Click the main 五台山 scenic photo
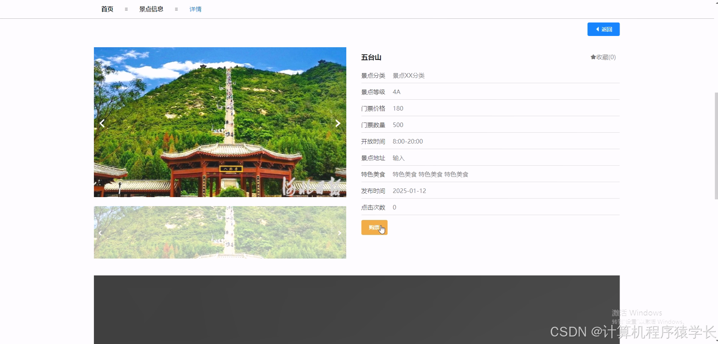718x344 pixels. [220, 122]
